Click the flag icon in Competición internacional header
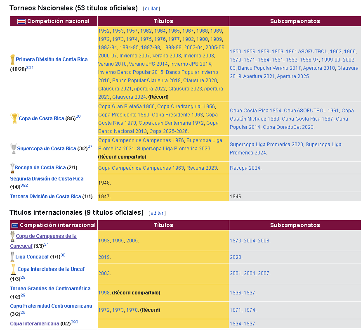The width and height of the screenshot is (363, 332). pyautogui.click(x=15, y=225)
